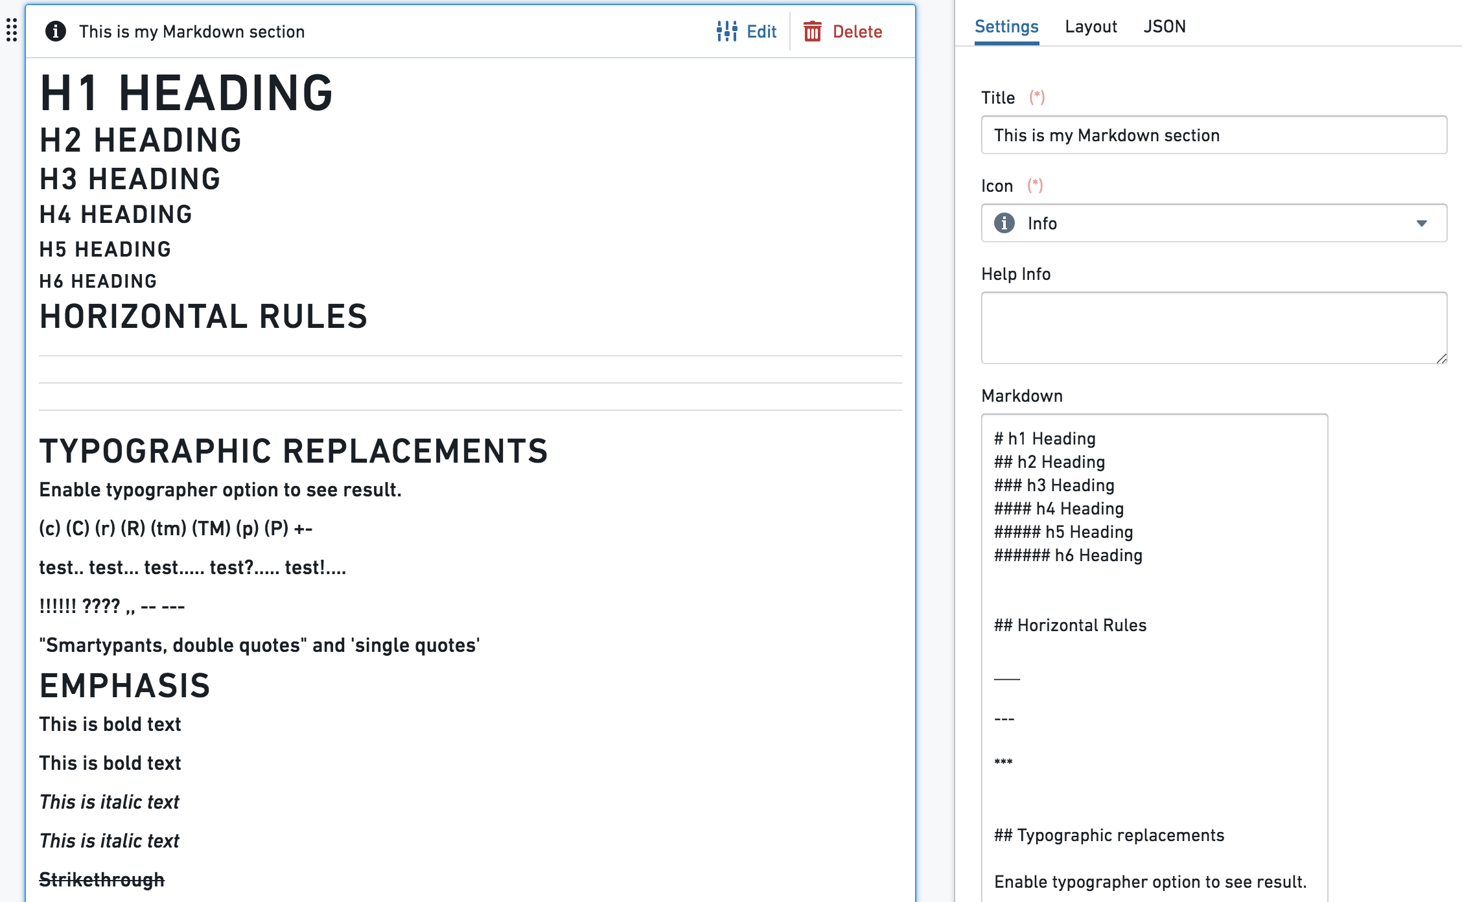Click the '*** ' line in Markdown editor
Screen dimensions: 1462x902
point(1003,761)
